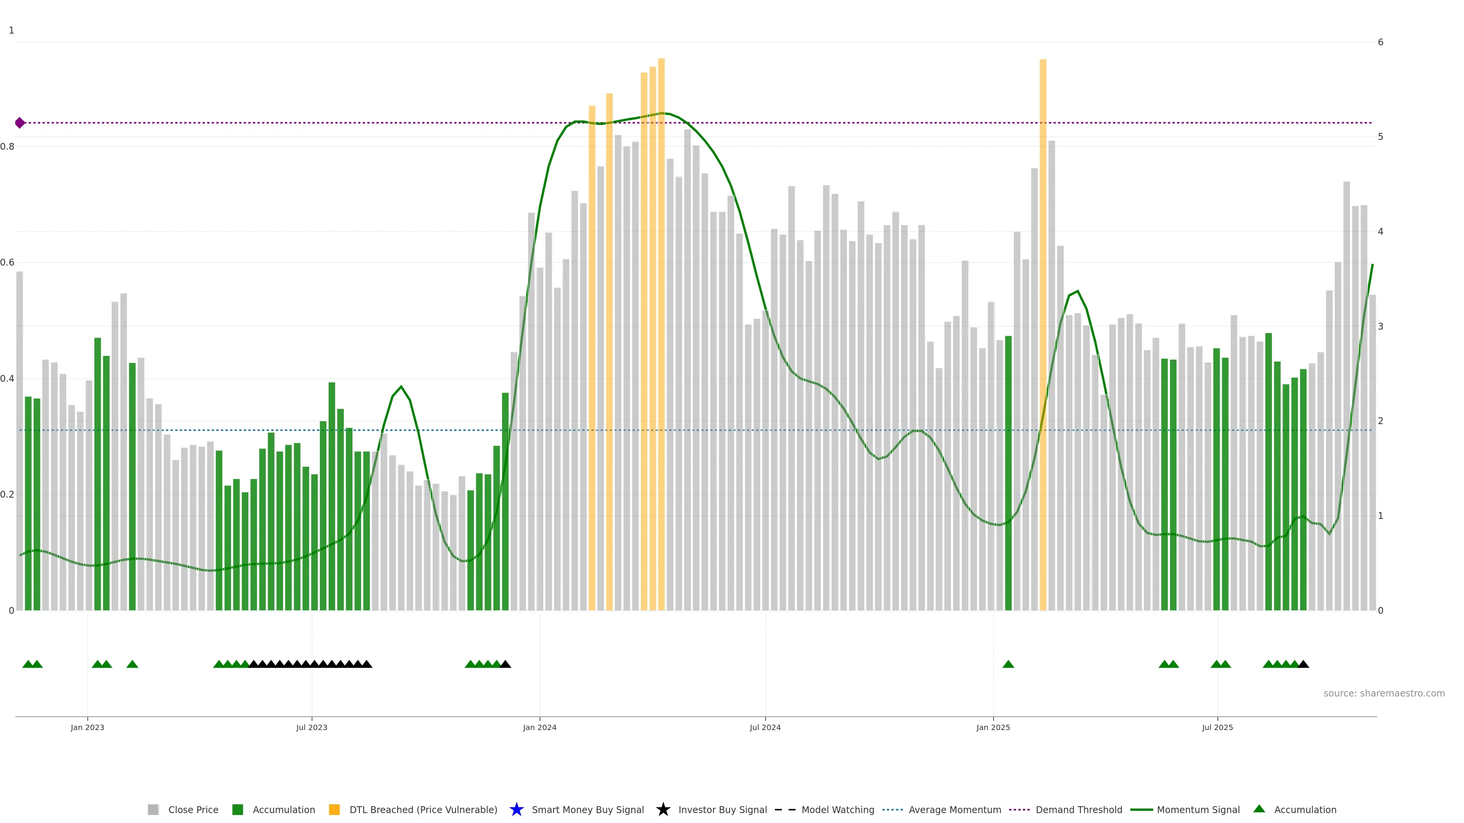The width and height of the screenshot is (1464, 823).
Task: Click the orange DTL Breached swatch
Action: [x=334, y=809]
